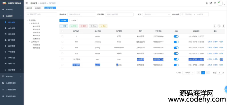The height and width of the screenshot is (105, 227).
Task: Click the 用户管理 sidebar item
Action: pos(12,22)
